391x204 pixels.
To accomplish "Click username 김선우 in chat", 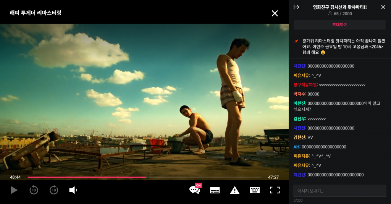I will (300, 119).
